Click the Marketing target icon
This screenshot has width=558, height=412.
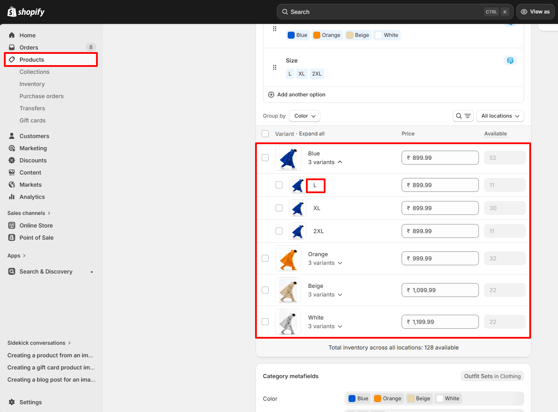[12, 148]
